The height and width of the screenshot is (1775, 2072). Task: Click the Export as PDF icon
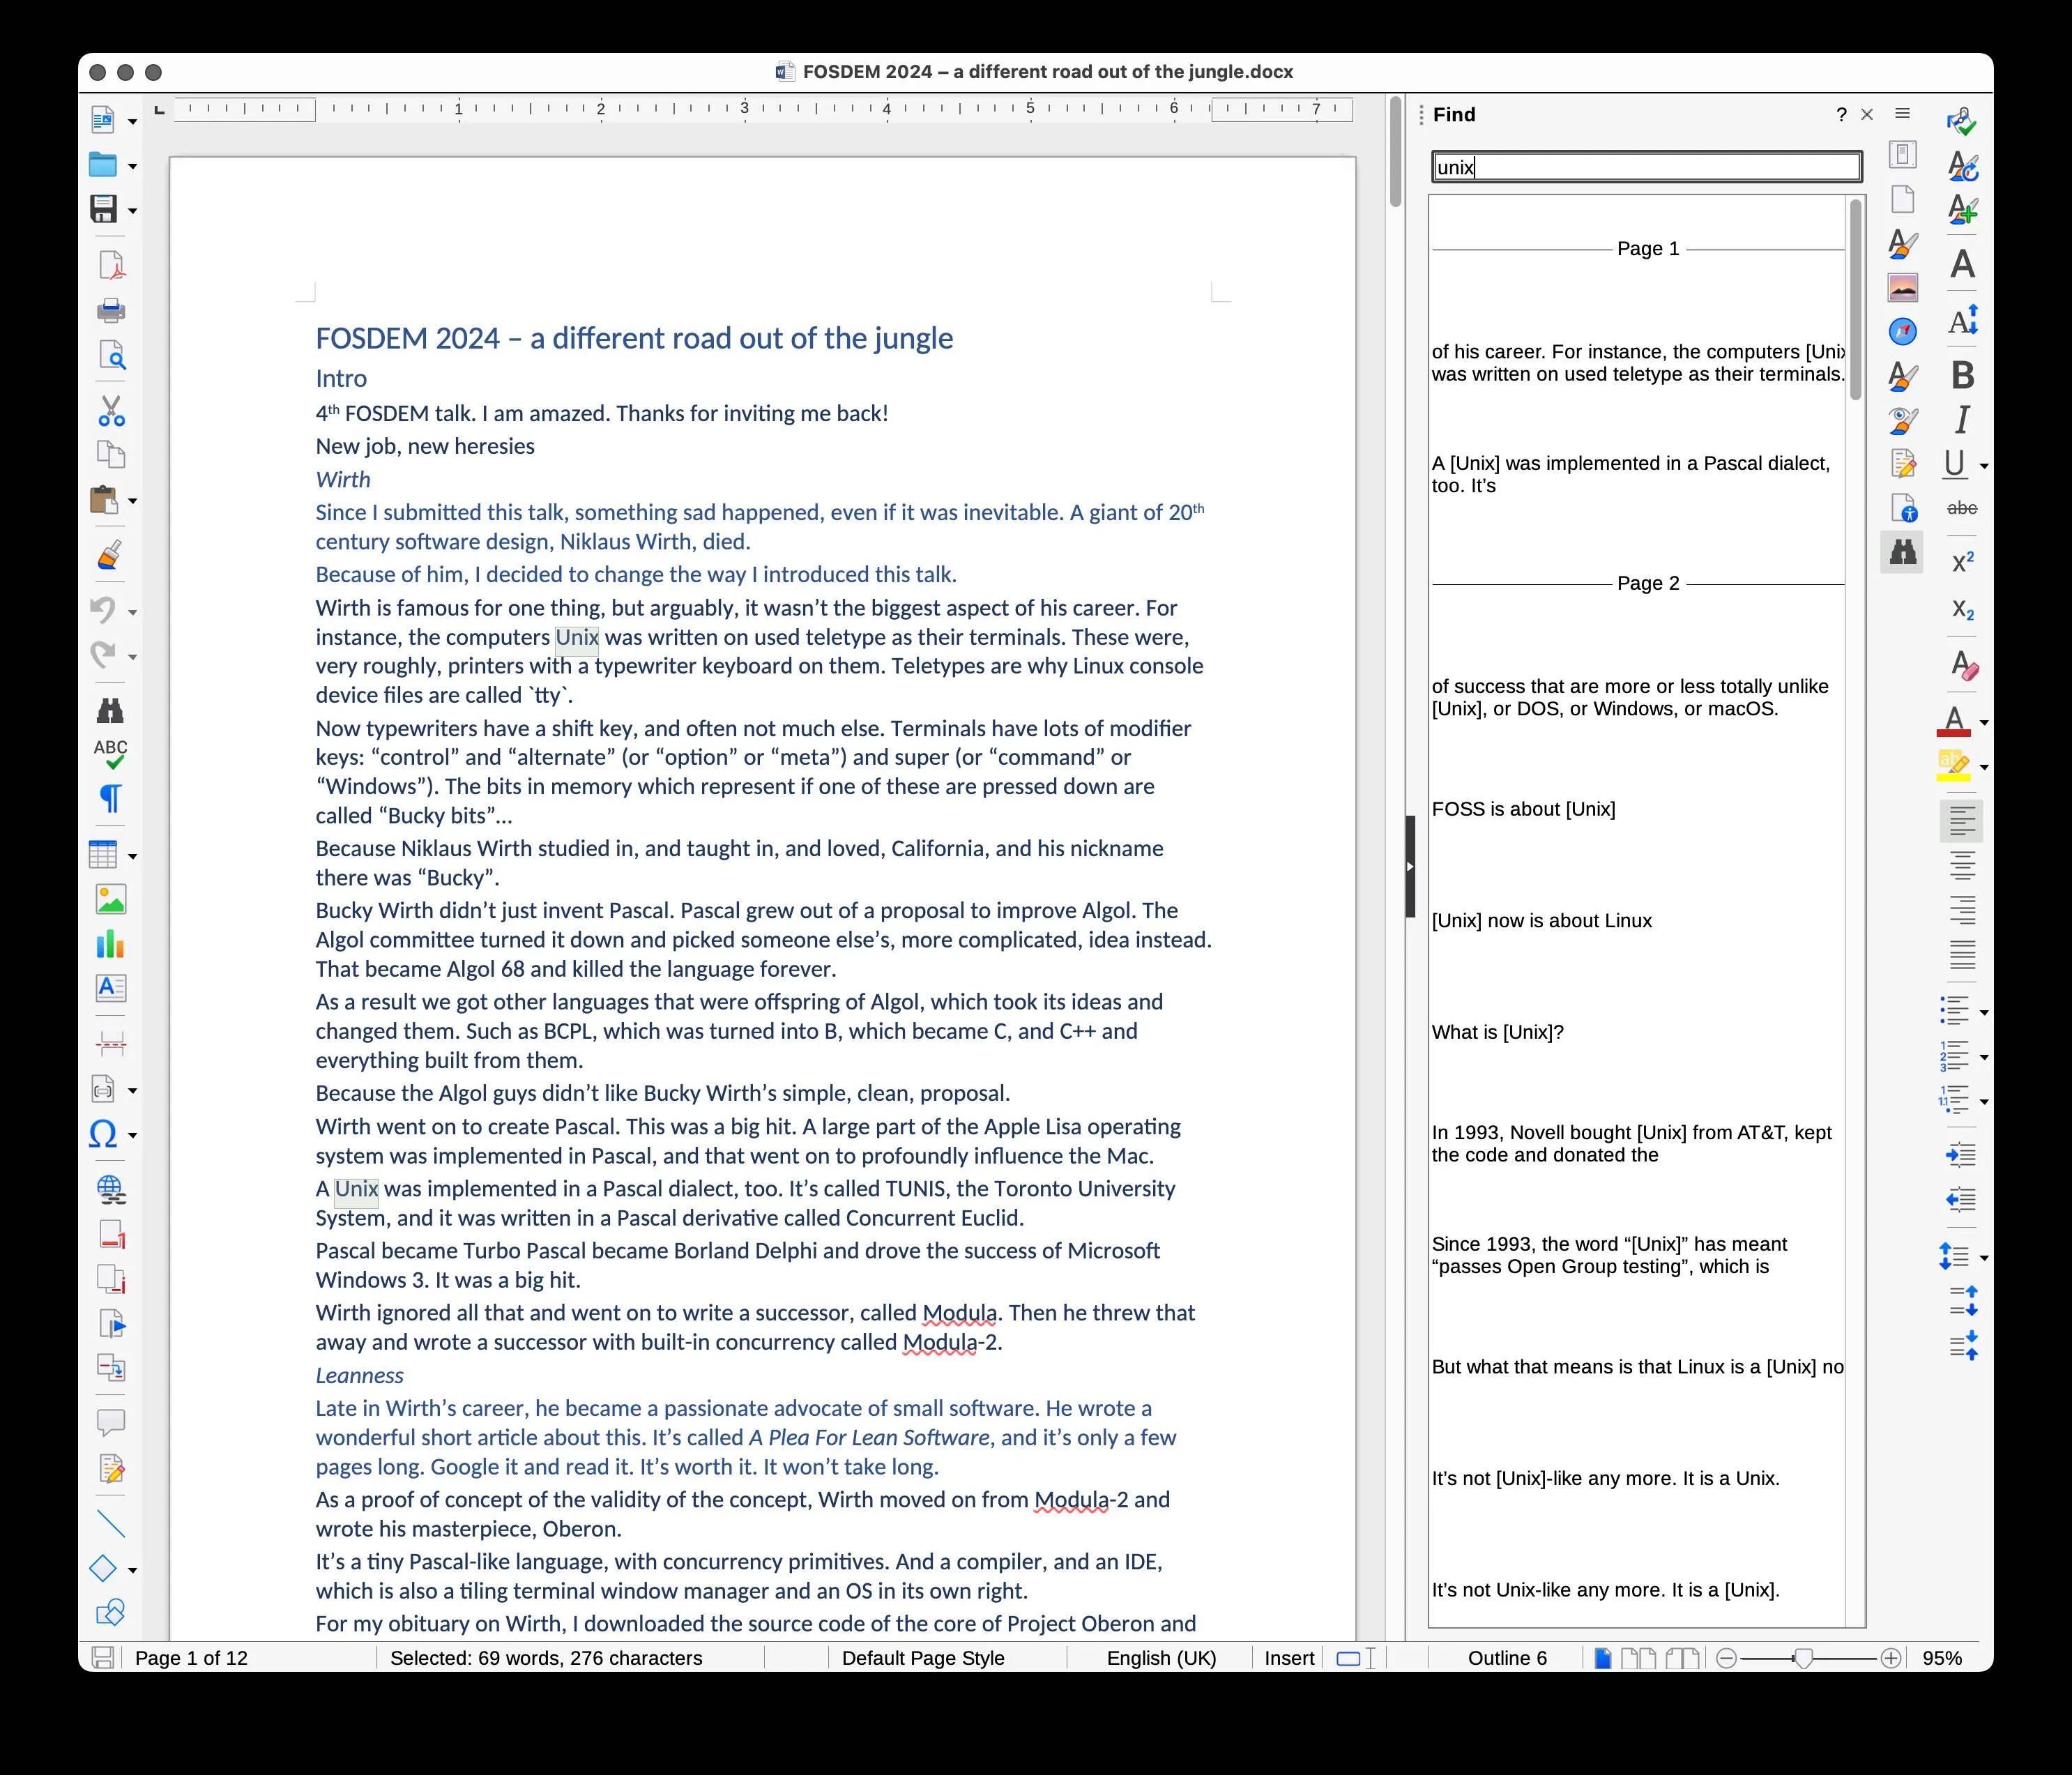[x=111, y=266]
